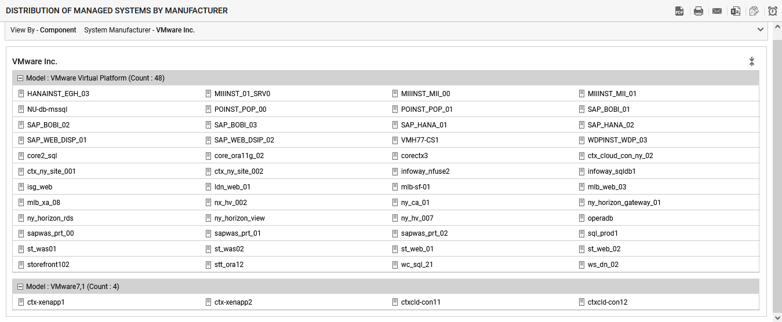782x322 pixels.
Task: Click the collapse-all arrows icon
Action: (752, 61)
